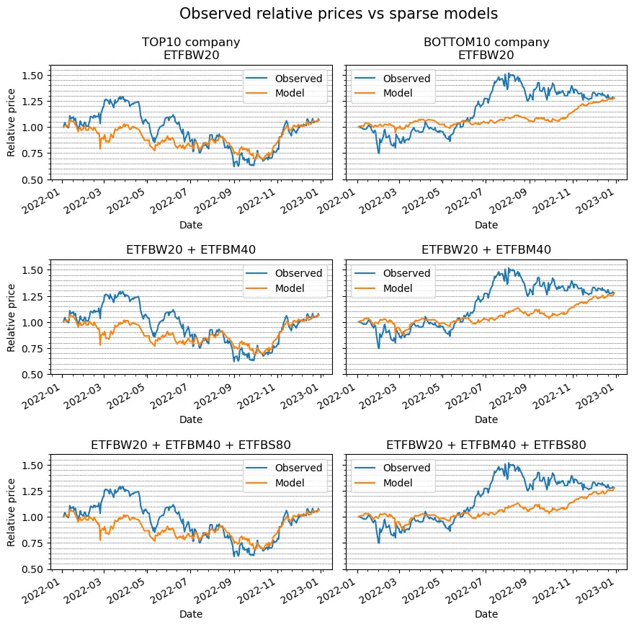
Task: Pick Observed legend label in BOTTOM10 company chart
Action: click(406, 78)
